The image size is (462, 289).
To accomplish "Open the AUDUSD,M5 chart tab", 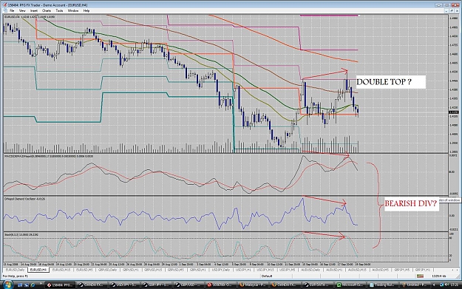I will [381, 270].
